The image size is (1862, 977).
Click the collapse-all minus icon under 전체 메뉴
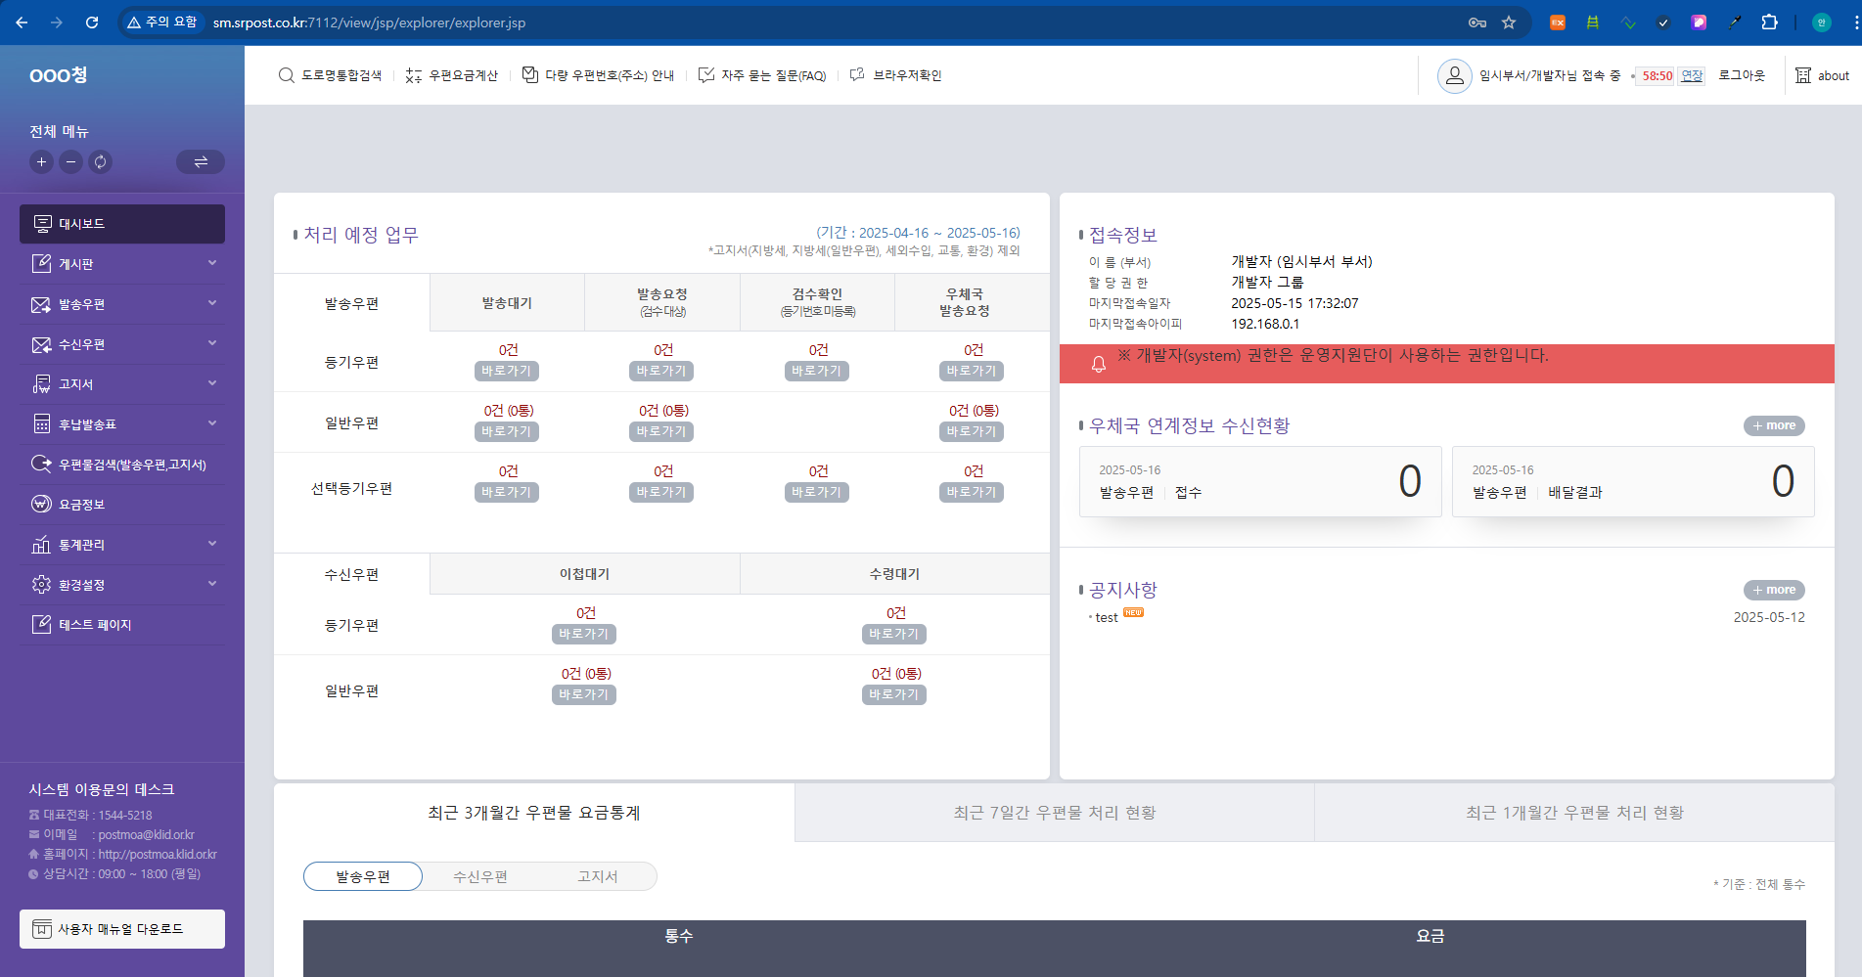click(x=70, y=162)
